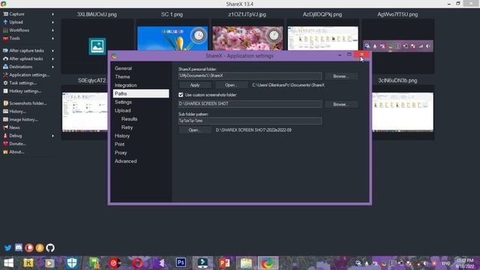Open After capture tasks menu

point(28,50)
